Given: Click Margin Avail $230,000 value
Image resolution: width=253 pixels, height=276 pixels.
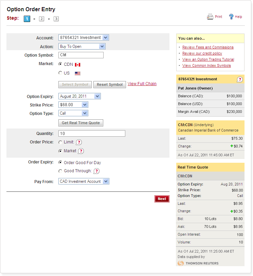Looking at the screenshot, I should pos(234,112).
